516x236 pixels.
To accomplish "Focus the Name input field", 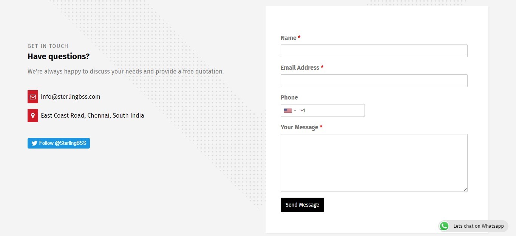I will point(374,51).
